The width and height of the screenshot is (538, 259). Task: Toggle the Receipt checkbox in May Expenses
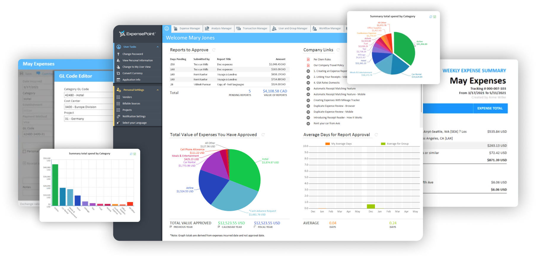pyautogui.click(x=24, y=163)
